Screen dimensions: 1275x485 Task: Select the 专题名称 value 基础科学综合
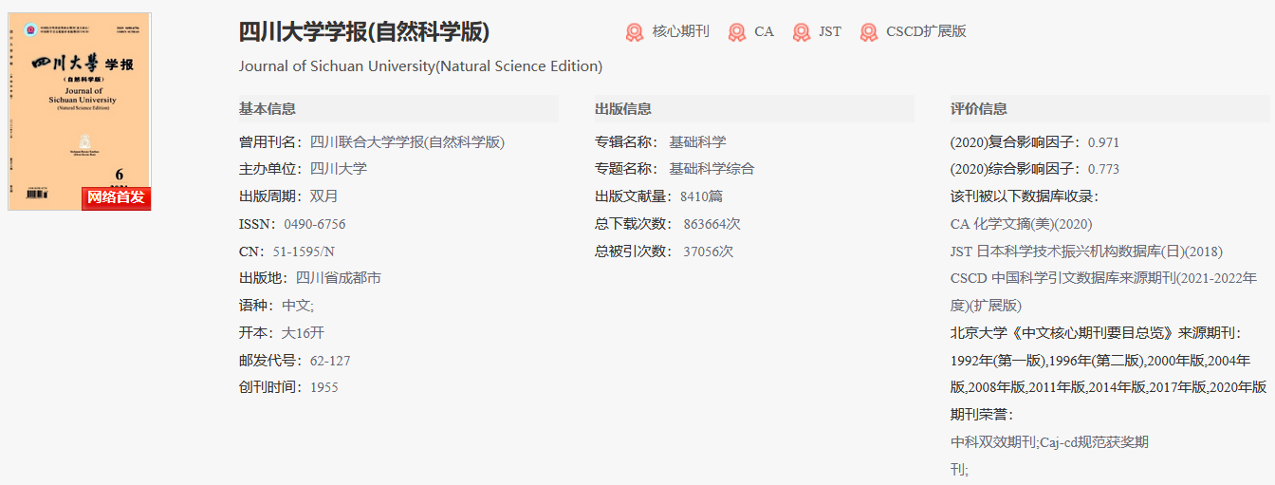712,169
